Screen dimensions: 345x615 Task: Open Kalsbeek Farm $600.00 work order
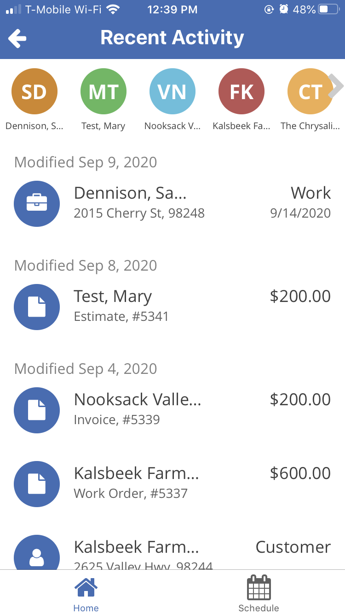tap(202, 483)
